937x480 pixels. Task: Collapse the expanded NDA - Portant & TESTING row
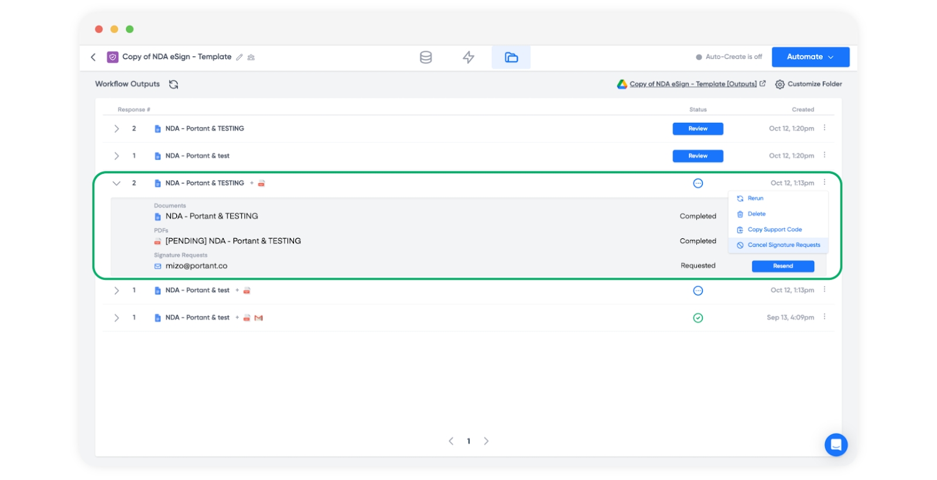117,183
